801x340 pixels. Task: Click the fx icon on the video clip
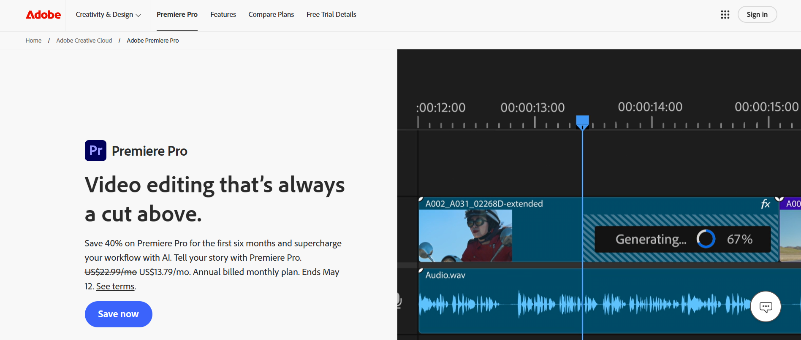pyautogui.click(x=765, y=204)
